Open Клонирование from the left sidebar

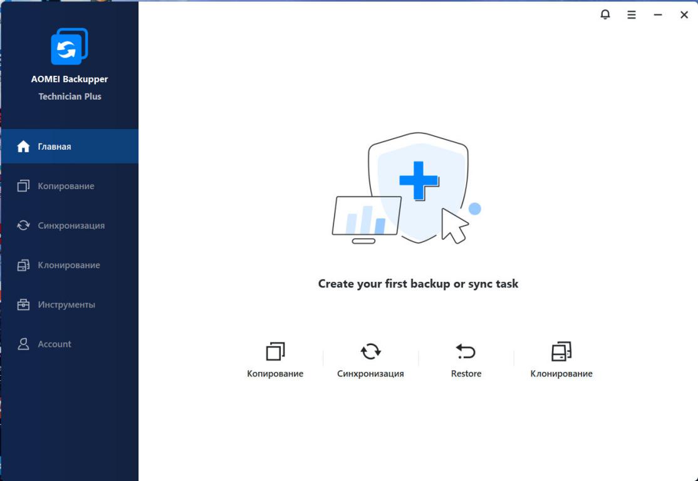point(69,265)
